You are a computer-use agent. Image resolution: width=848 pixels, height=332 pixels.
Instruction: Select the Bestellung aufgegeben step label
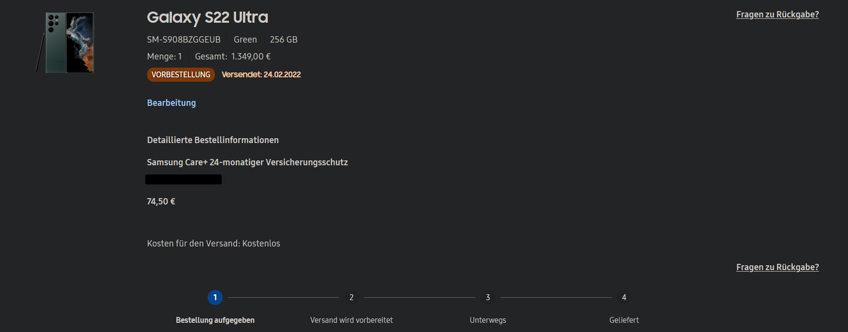click(215, 320)
